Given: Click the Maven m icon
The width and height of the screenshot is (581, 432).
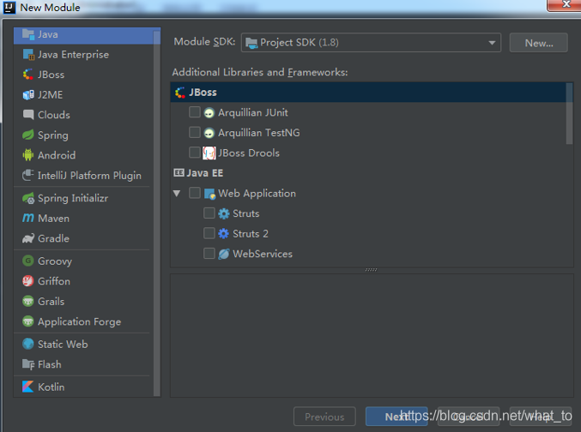Looking at the screenshot, I should click(x=28, y=218).
